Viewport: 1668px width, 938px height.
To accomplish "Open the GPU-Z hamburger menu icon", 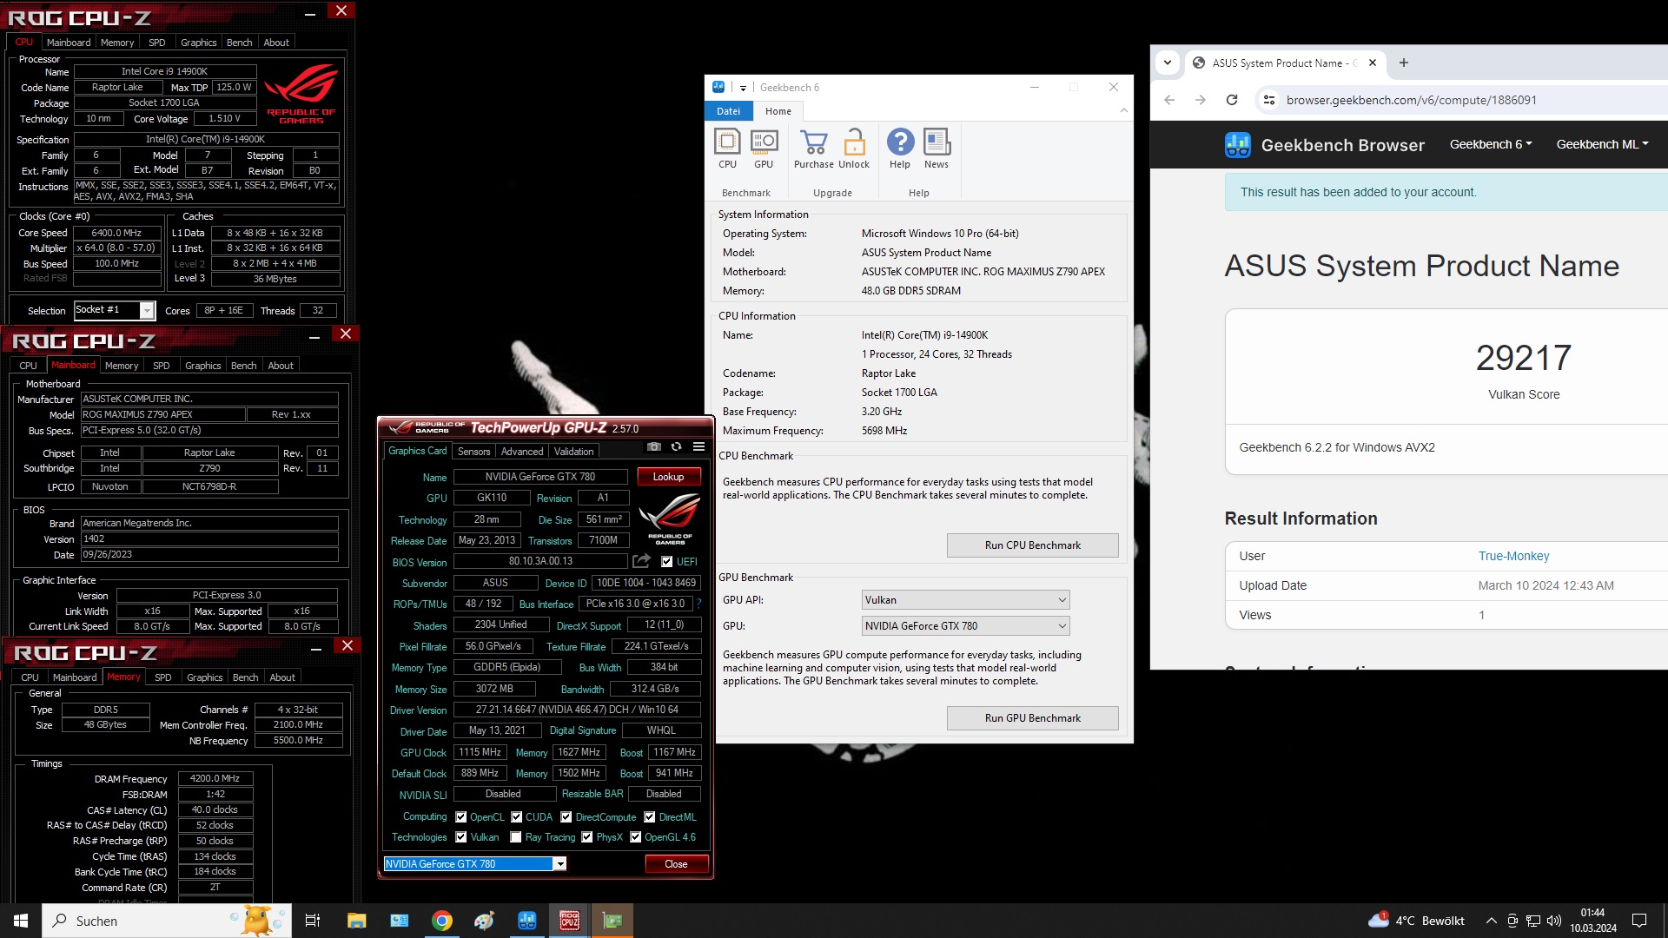I will (698, 447).
